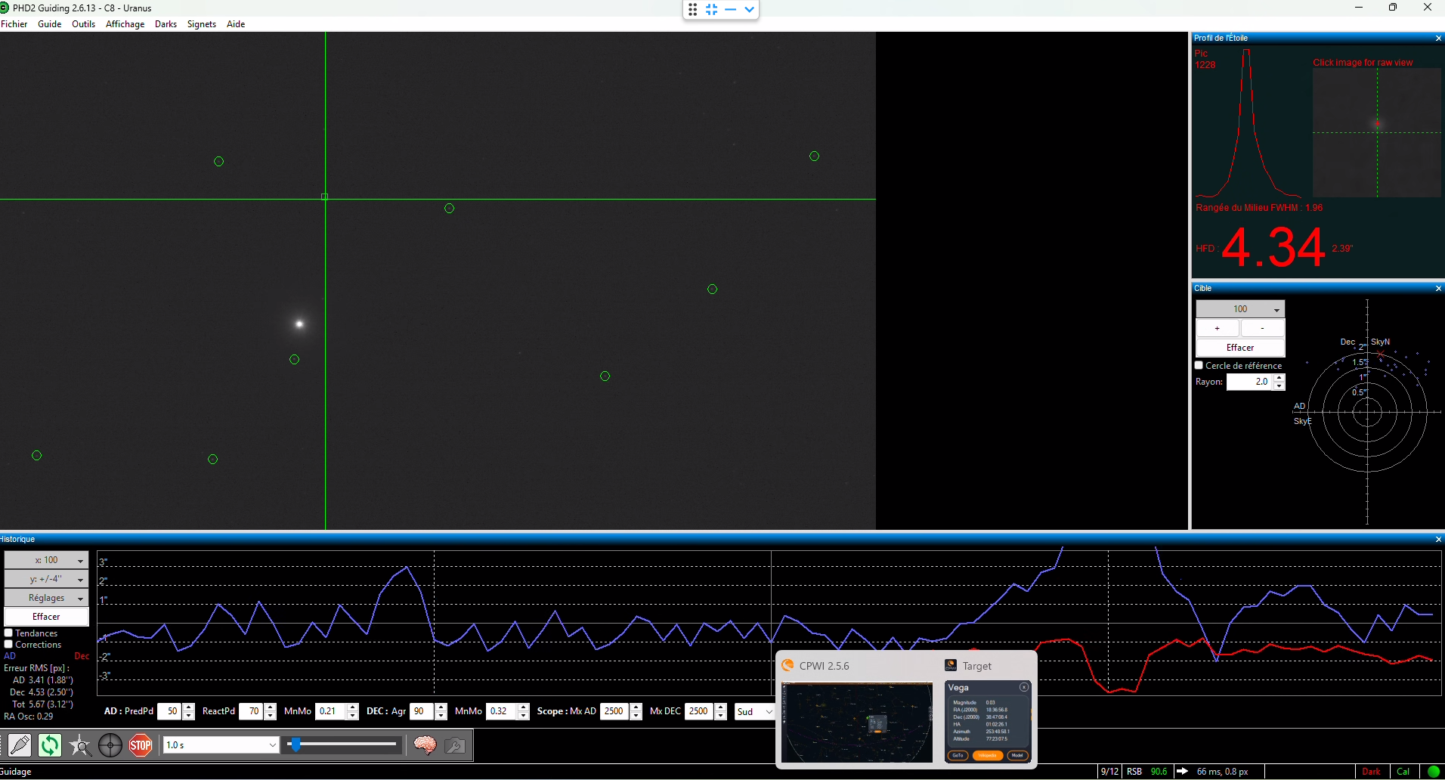1445x780 pixels.
Task: Click the 9/12 star count in status bar
Action: pyautogui.click(x=1109, y=772)
